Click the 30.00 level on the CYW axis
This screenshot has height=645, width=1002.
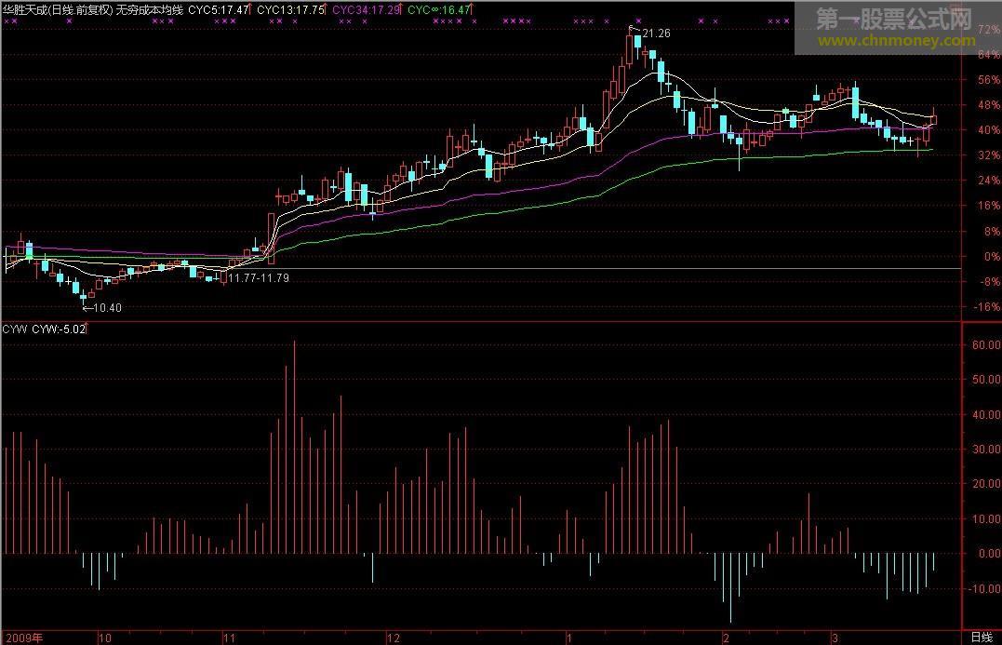point(986,450)
